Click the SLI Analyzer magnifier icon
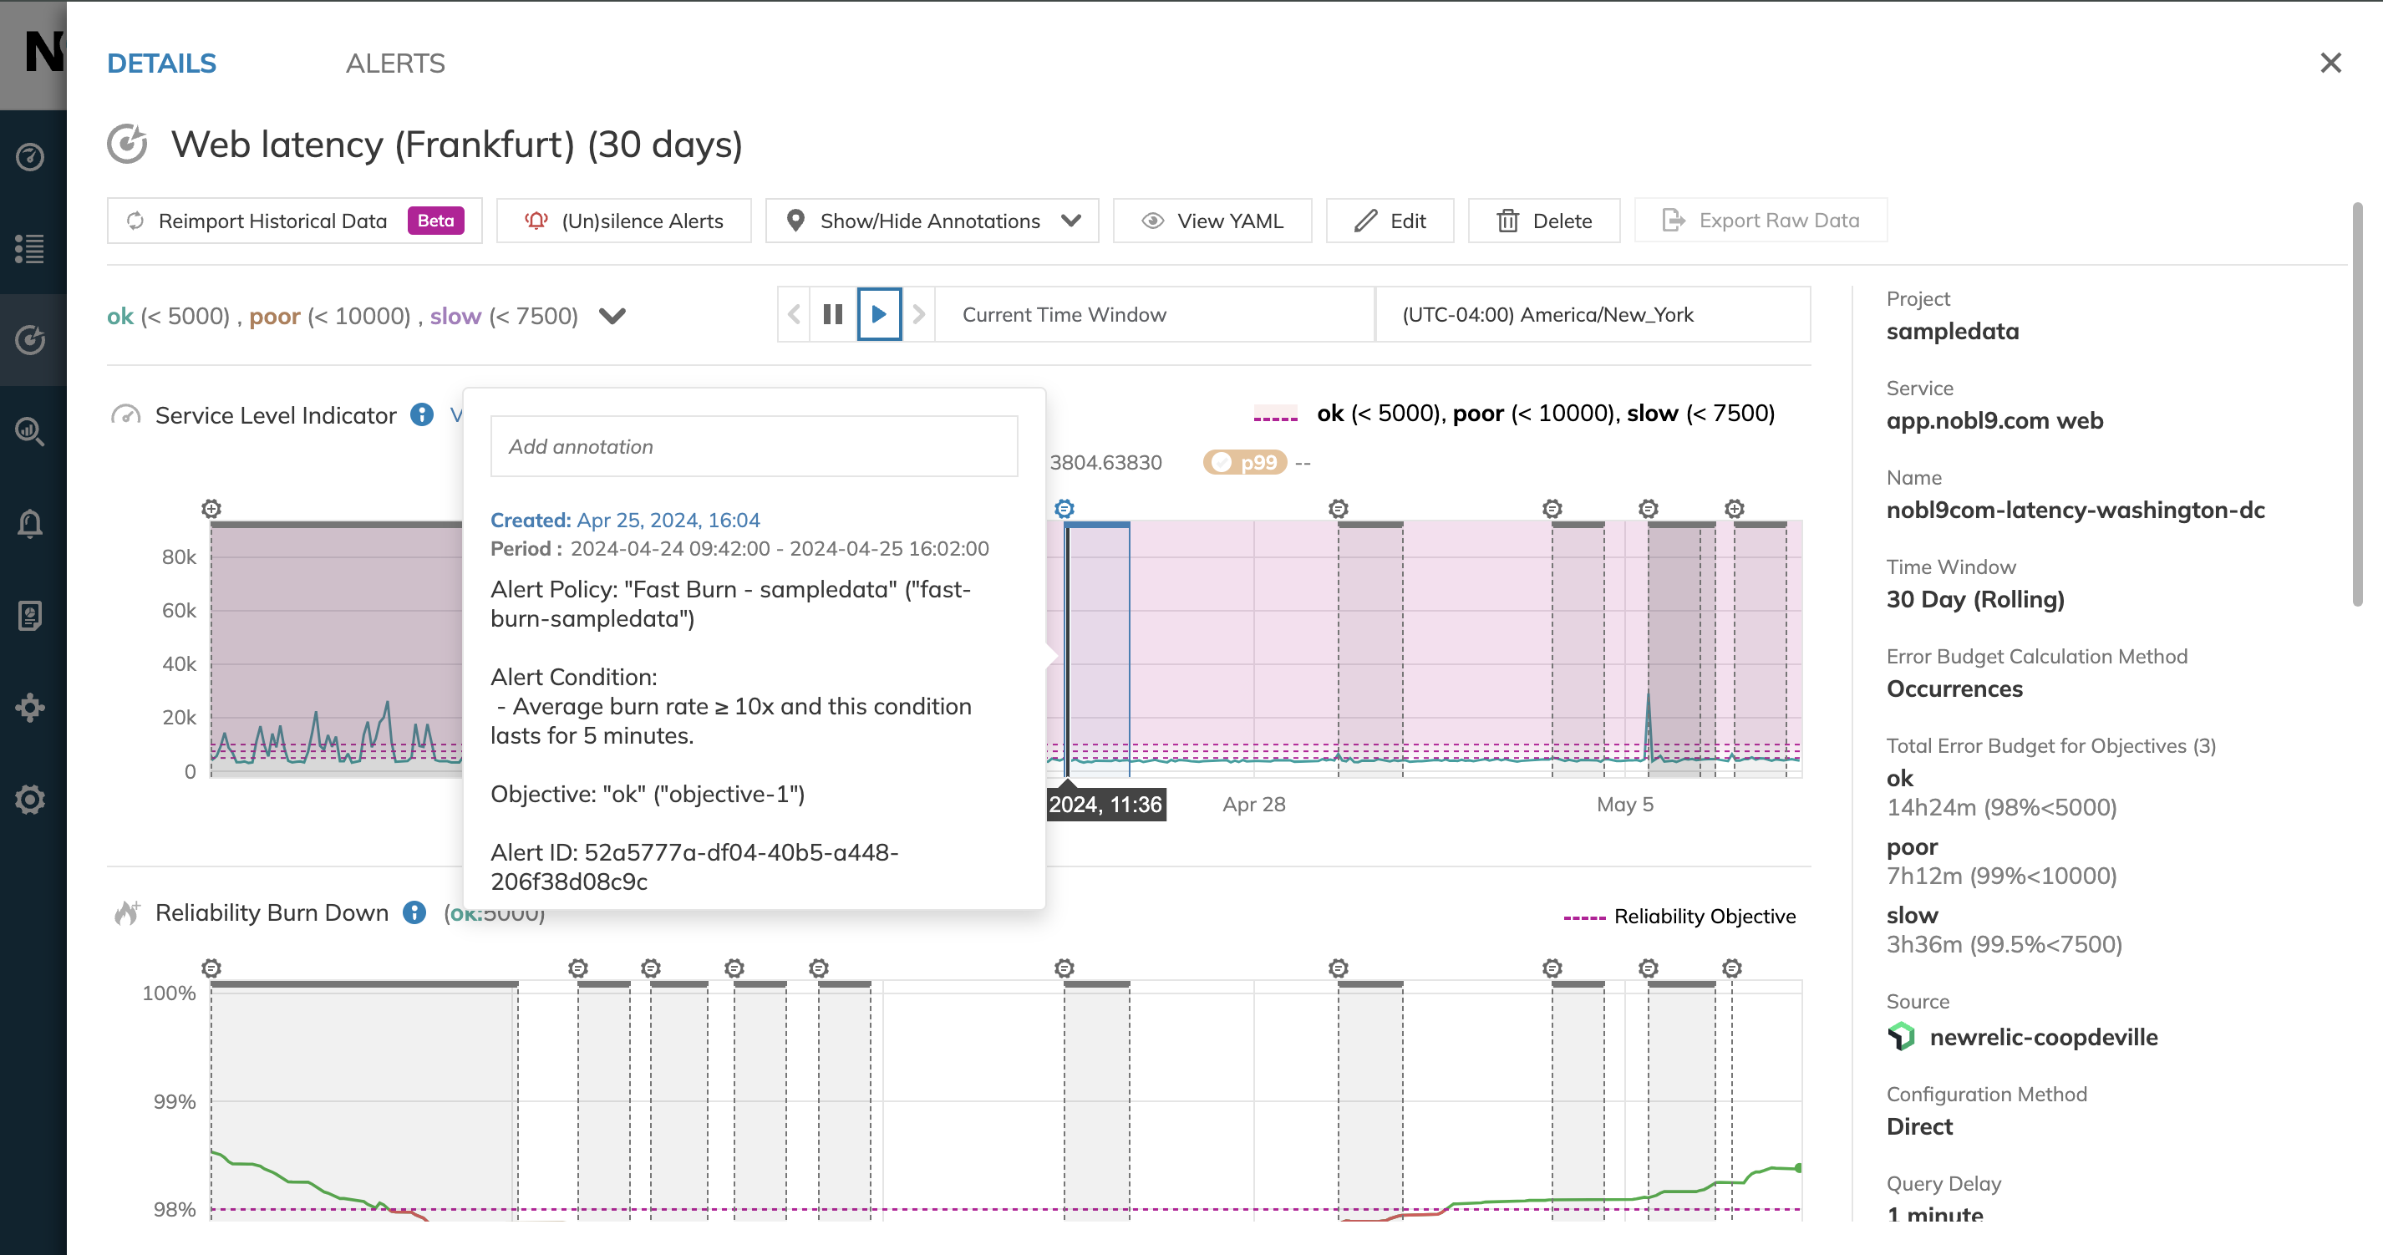The height and width of the screenshot is (1255, 2383). (x=31, y=431)
